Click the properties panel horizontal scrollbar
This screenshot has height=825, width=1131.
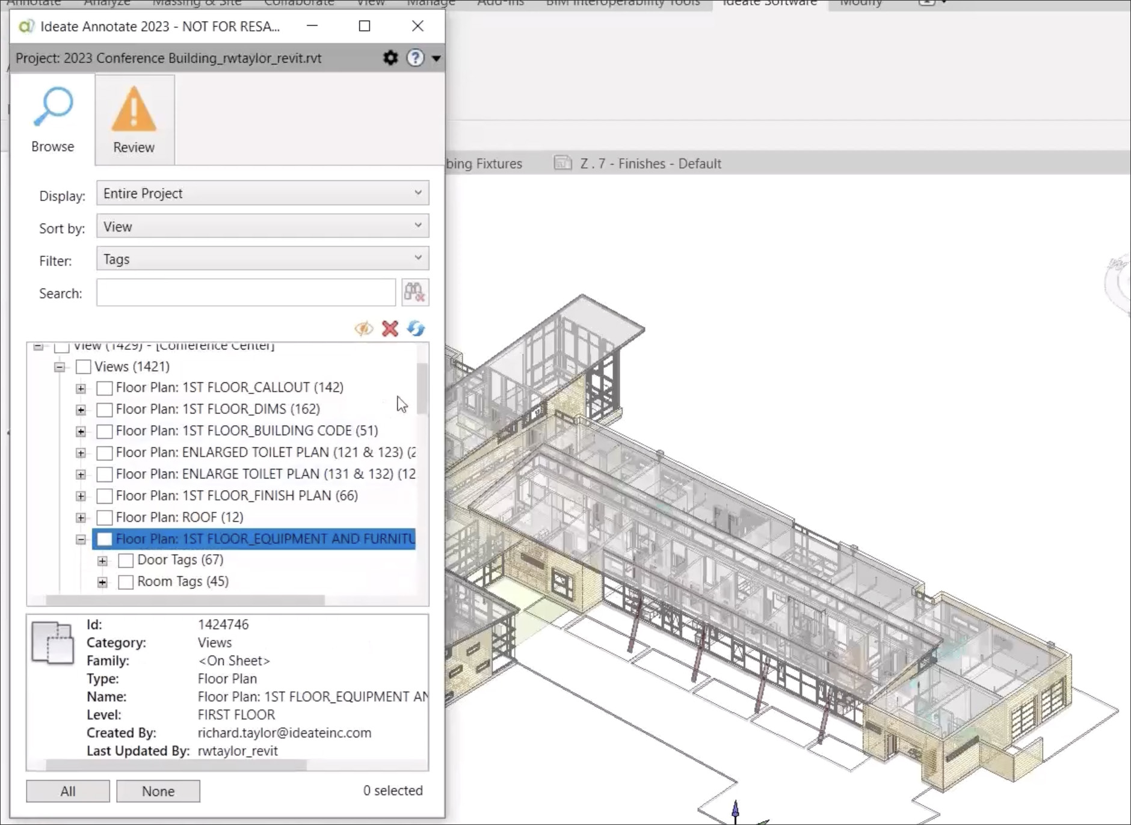(176, 765)
